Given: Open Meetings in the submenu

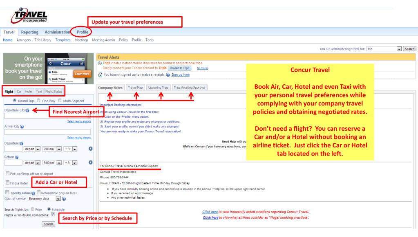Looking at the screenshot, I should (81, 40).
